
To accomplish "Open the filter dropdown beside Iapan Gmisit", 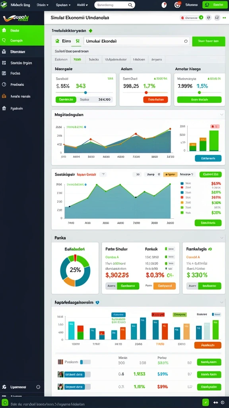I will [103, 175].
